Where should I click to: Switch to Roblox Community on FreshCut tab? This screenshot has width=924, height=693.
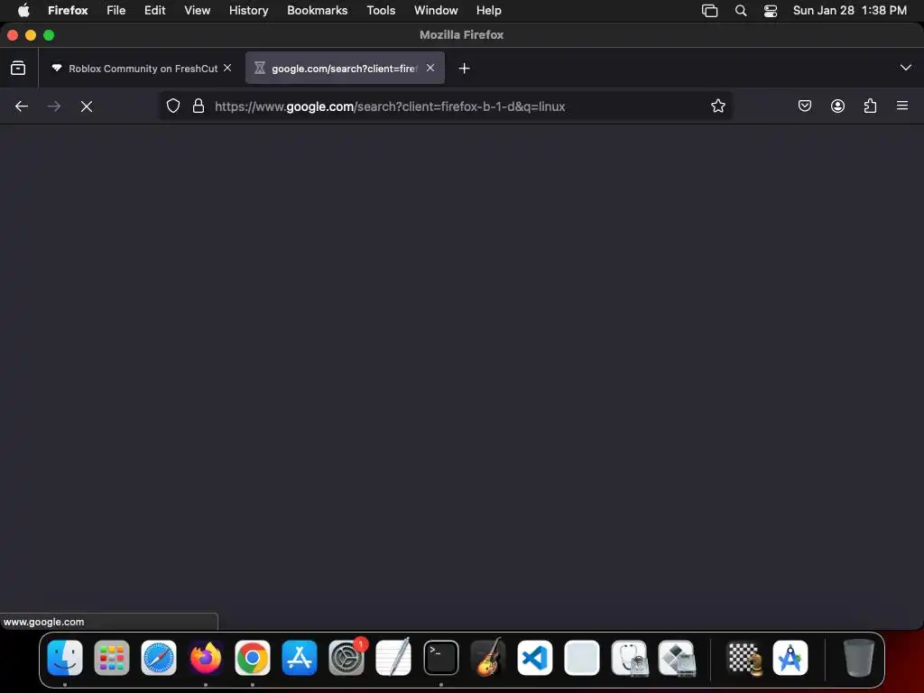142,69
